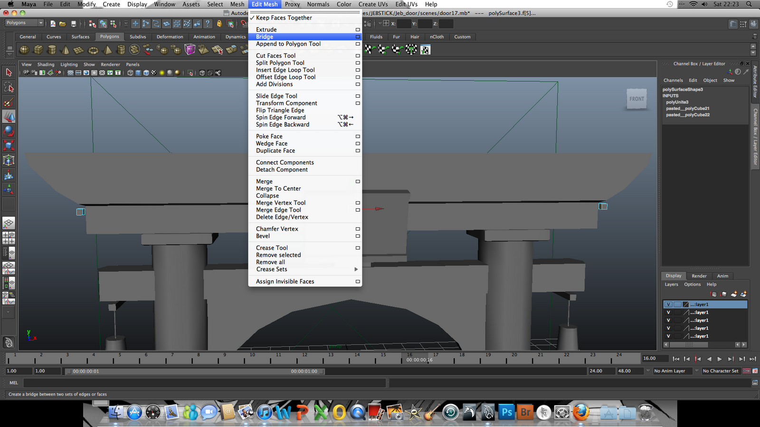Toggle visibility of the highlighted layer1
Viewport: 760px width, 427px height.
coord(668,305)
